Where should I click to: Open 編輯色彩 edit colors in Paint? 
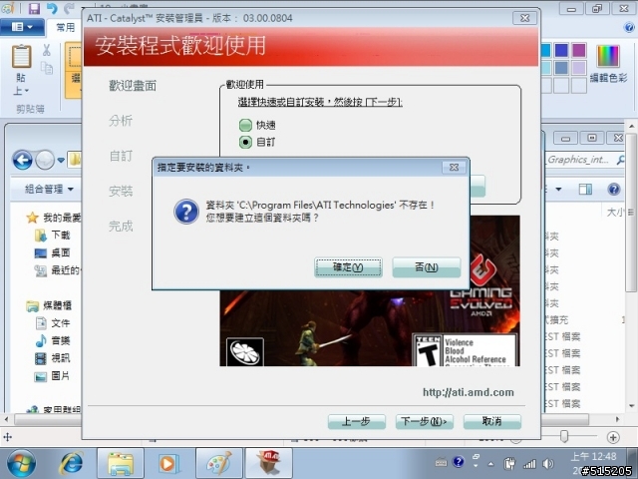pyautogui.click(x=608, y=63)
